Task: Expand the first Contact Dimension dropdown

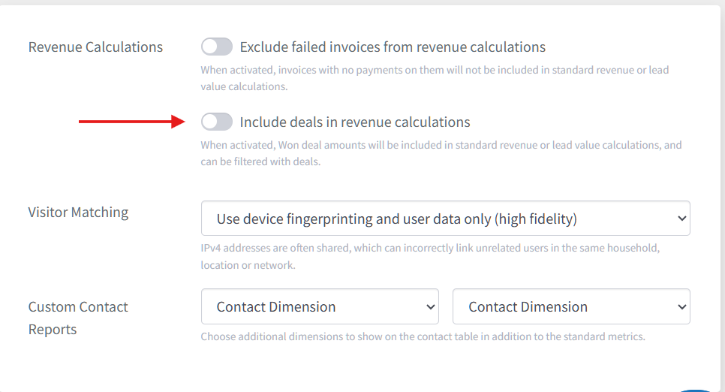Action: point(320,306)
